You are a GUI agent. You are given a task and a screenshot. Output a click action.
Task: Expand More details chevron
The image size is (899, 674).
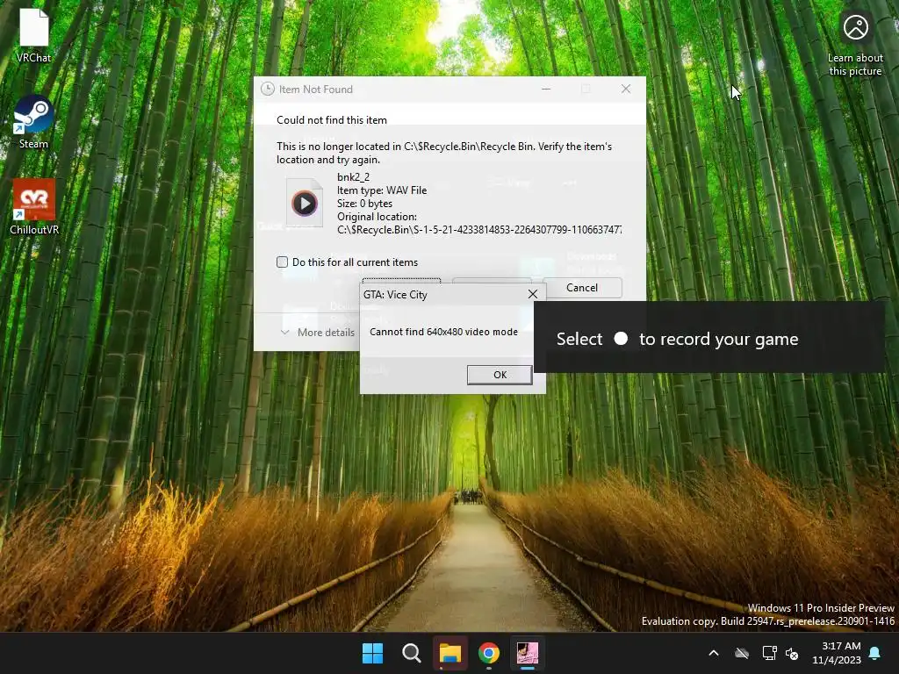click(285, 333)
